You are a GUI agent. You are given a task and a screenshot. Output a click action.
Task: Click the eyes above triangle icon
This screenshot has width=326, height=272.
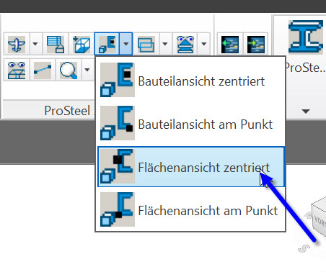pyautogui.click(x=185, y=44)
